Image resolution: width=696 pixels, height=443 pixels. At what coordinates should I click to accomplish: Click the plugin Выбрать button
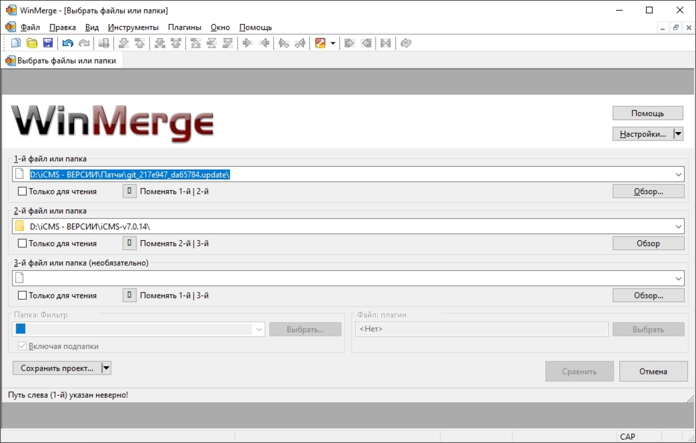[648, 329]
